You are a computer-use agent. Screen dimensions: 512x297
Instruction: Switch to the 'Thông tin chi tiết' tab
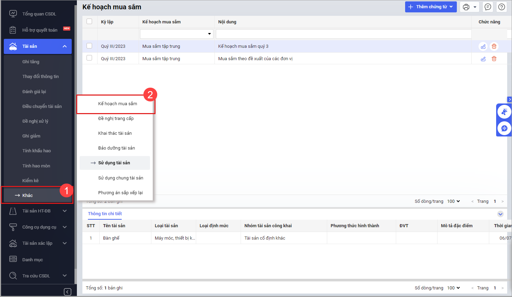105,214
